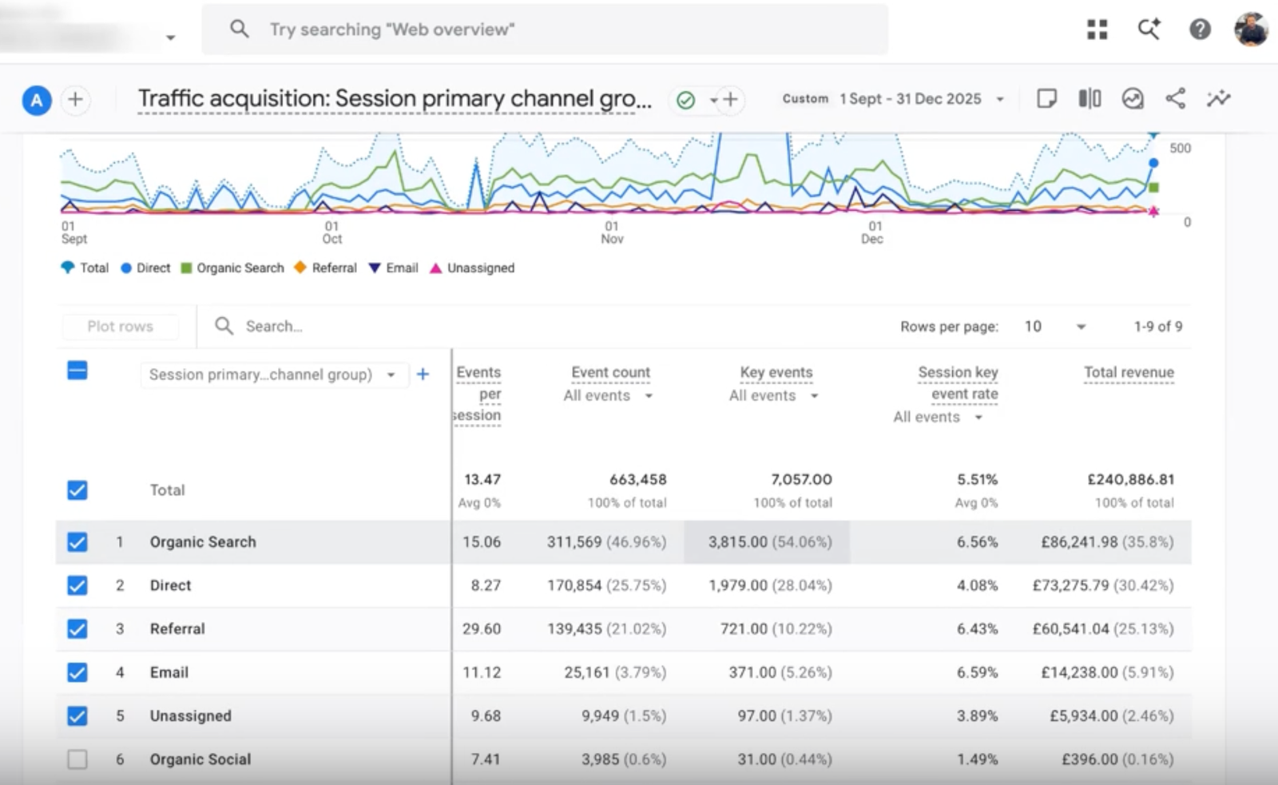Uncheck the Unassigned row checkbox
The width and height of the screenshot is (1278, 785).
click(x=77, y=716)
